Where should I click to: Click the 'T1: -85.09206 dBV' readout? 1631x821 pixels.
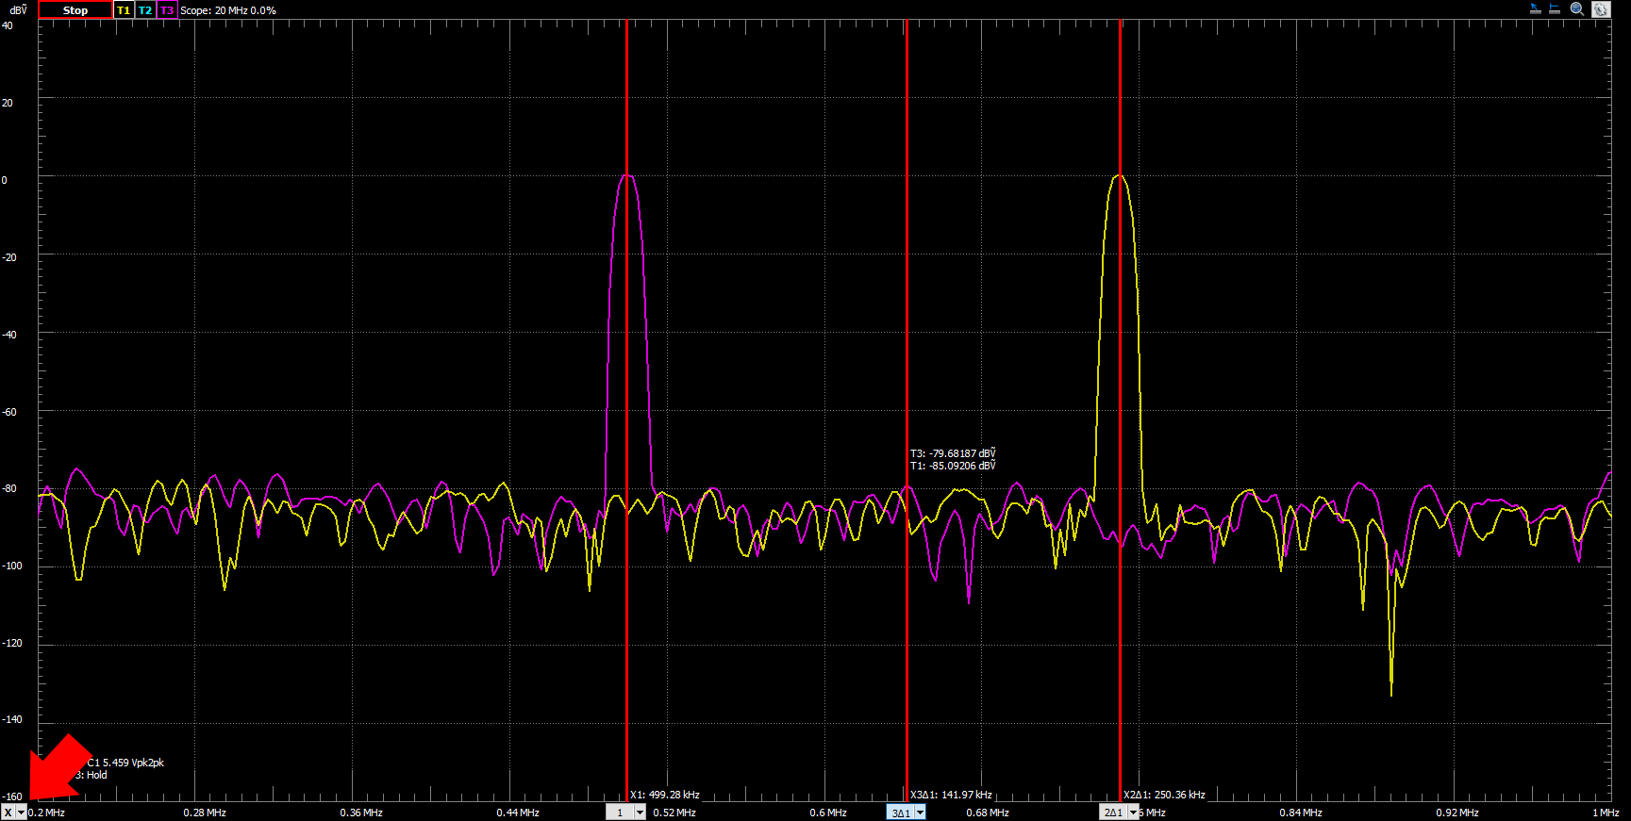pyautogui.click(x=953, y=466)
